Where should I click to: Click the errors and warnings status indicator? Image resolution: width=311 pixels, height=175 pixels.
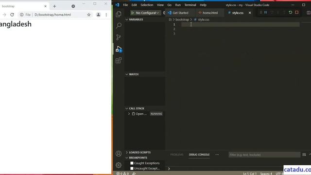122,174
